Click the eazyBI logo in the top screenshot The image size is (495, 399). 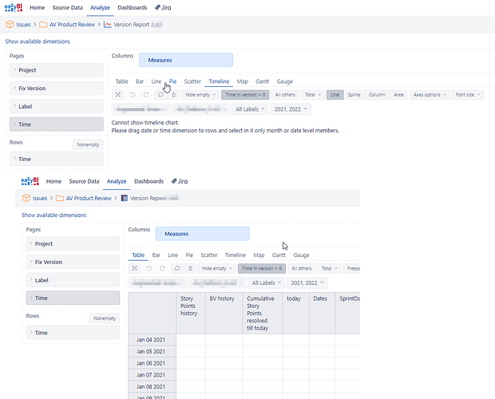[x=14, y=7]
